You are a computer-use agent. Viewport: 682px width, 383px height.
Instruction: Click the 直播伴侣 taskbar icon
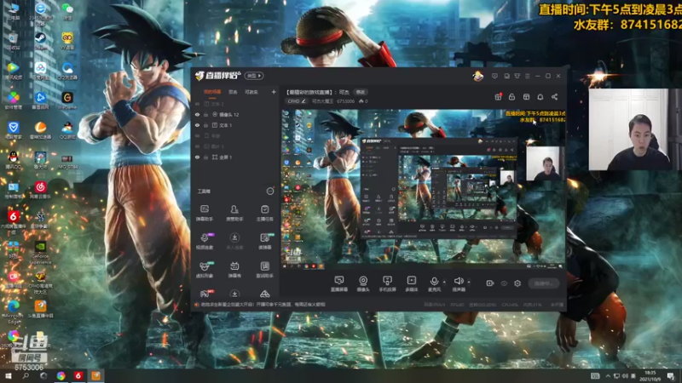[95, 375]
